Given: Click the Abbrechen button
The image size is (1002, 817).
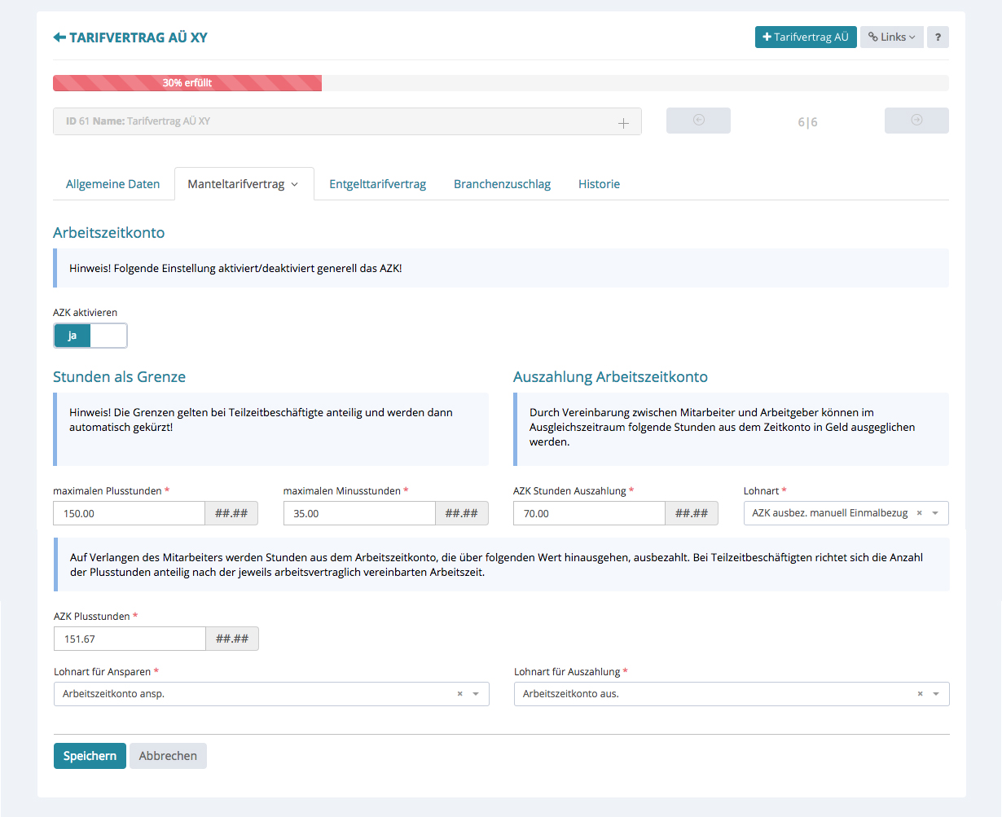Looking at the screenshot, I should pyautogui.click(x=168, y=756).
